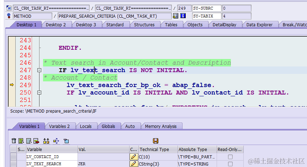Open the Auto tab
The width and height of the screenshot is (307, 167).
[130, 126]
